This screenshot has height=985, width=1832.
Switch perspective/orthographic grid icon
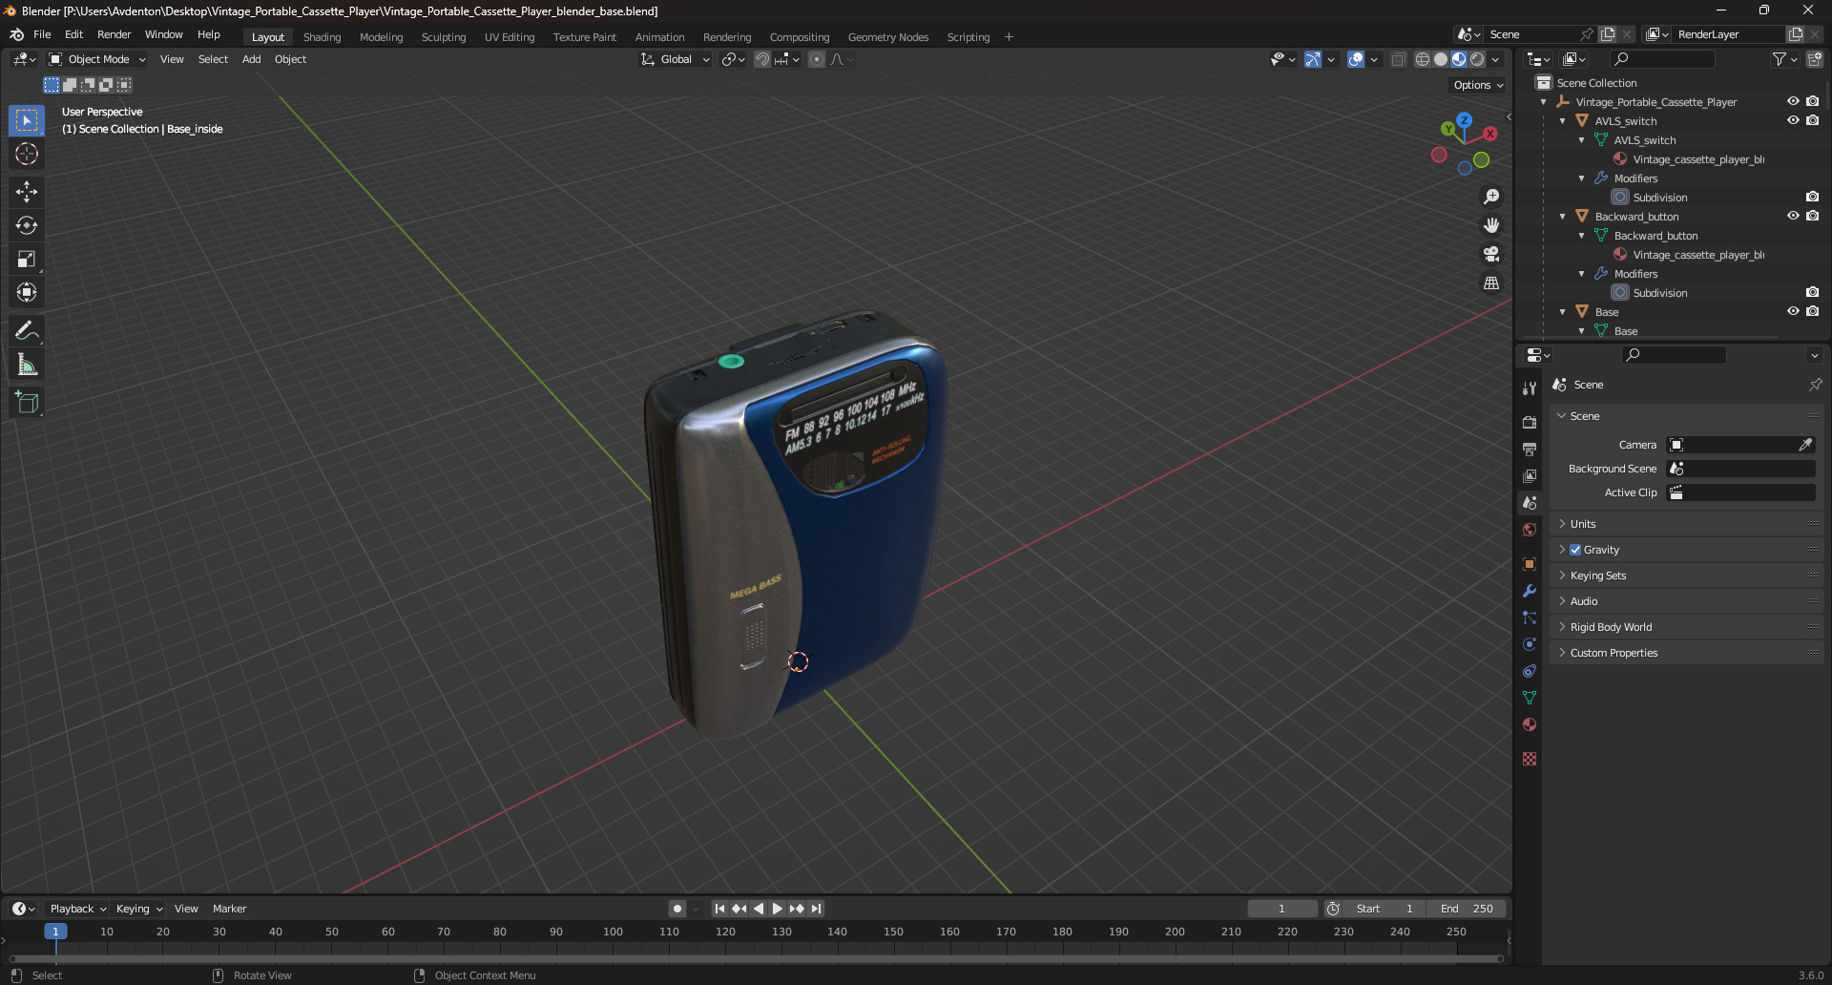coord(1491,283)
